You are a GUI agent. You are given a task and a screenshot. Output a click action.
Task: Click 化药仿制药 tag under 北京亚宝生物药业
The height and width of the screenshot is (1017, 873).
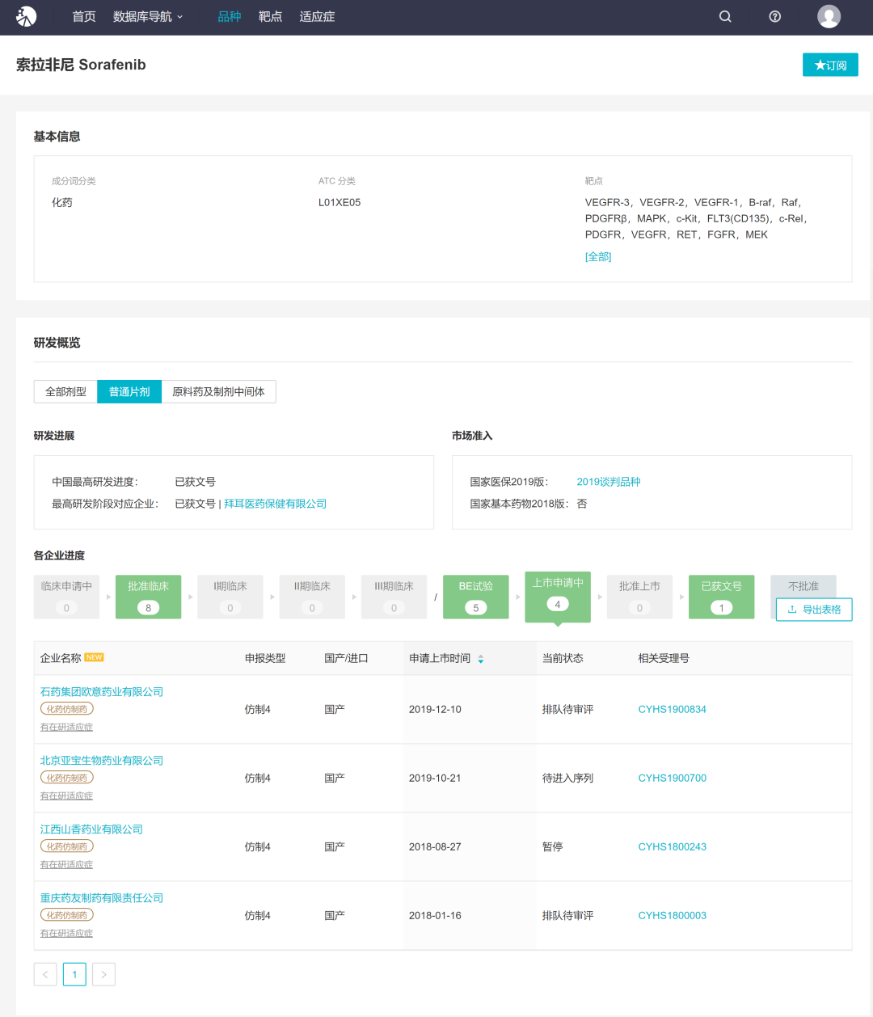pos(67,778)
